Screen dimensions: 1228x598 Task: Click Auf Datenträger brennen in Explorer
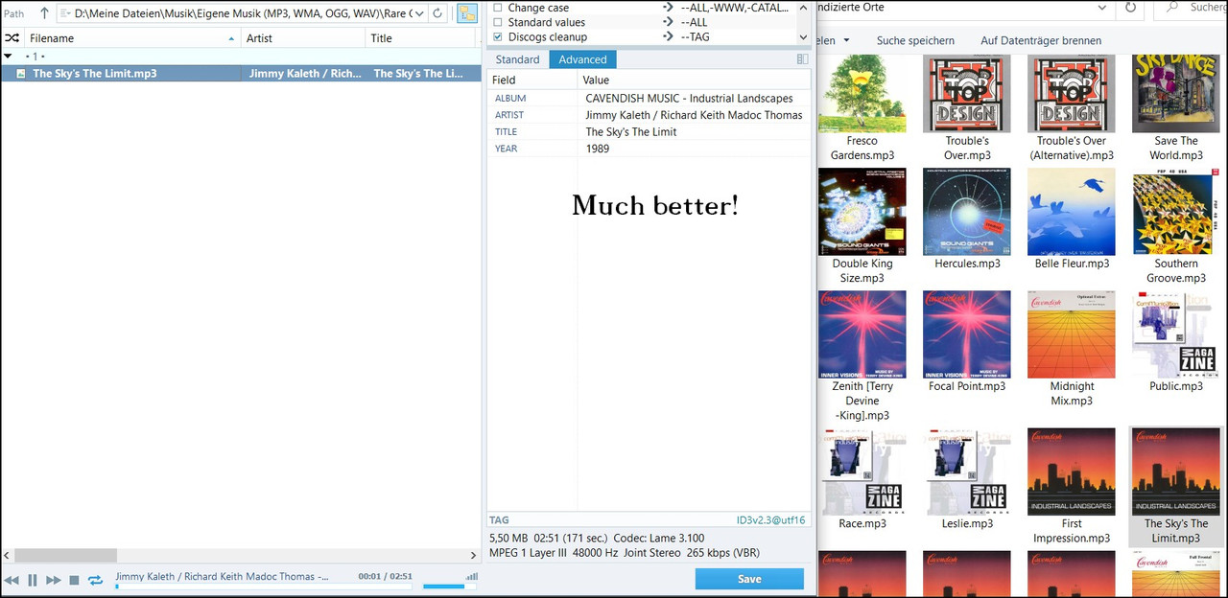(1041, 40)
